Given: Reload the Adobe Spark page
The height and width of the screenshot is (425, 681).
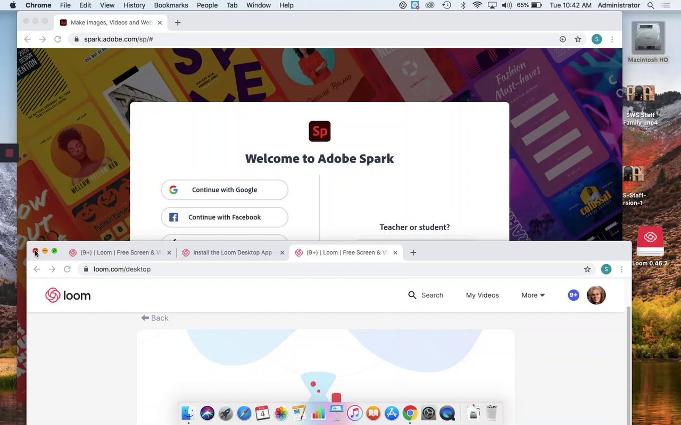Looking at the screenshot, I should pos(57,39).
